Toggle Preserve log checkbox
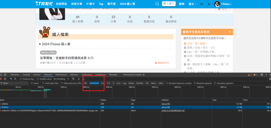 21,79
